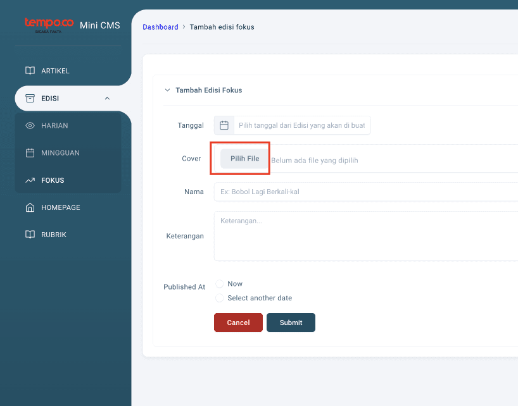Click the tempo.co logo
The image size is (518, 406).
click(49, 25)
